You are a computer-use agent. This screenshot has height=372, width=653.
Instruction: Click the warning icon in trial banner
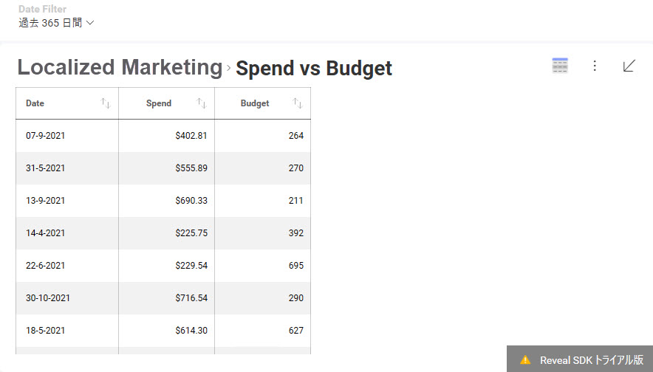tap(525, 360)
